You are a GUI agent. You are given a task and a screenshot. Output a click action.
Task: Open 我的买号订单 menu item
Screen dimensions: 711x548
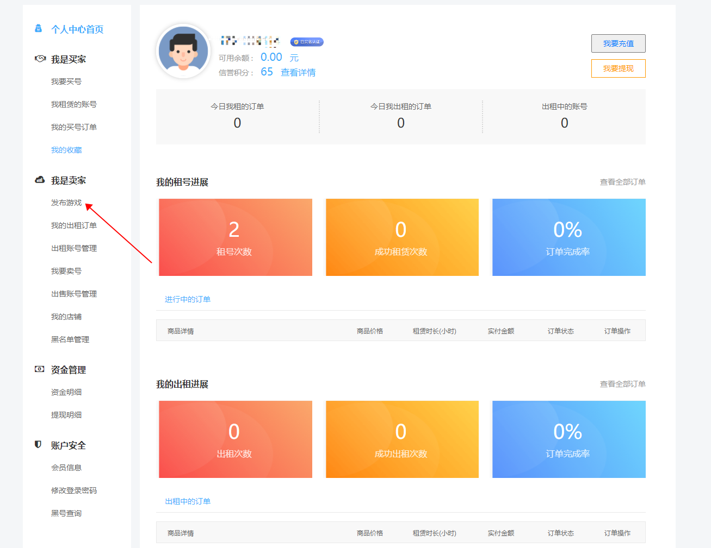pyautogui.click(x=74, y=127)
